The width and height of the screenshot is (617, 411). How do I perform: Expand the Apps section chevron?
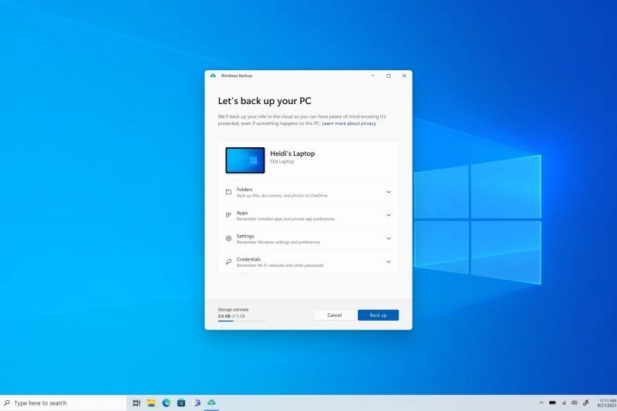(388, 215)
